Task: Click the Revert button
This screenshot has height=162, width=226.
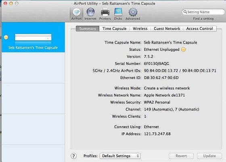Action: pyautogui.click(x=181, y=156)
